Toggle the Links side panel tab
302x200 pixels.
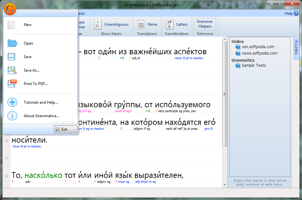(296, 49)
